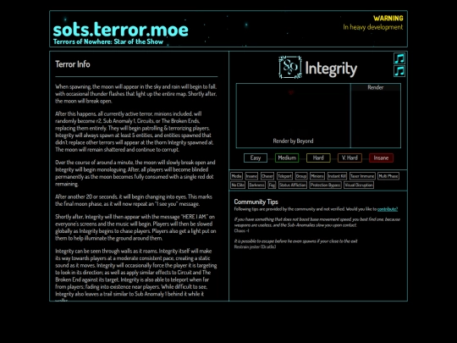
Task: Click the Integrity terror name heading
Action: (x=331, y=69)
